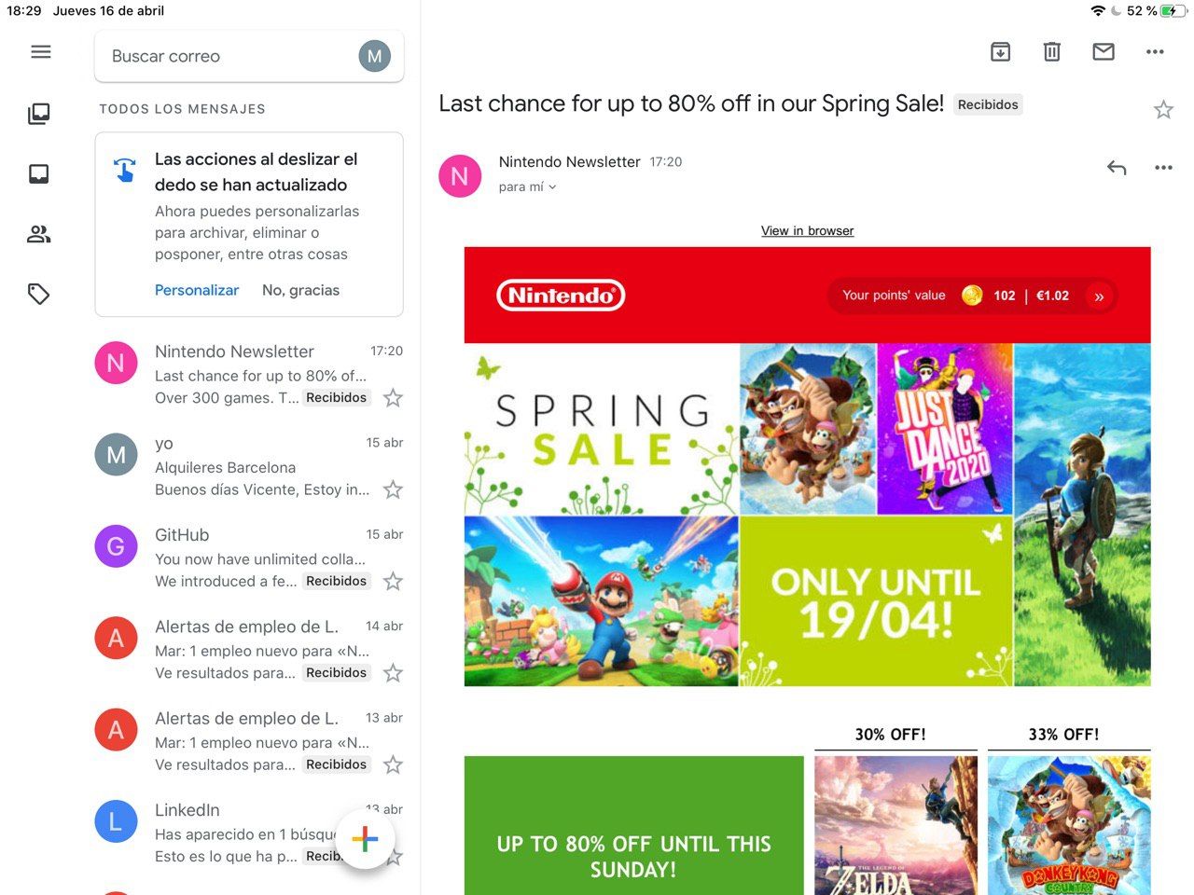Open the hamburger main menu
The image size is (1194, 895).
coord(40,52)
